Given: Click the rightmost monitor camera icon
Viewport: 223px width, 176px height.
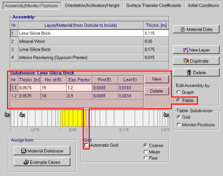Looking at the screenshot, I should (x=166, y=115).
